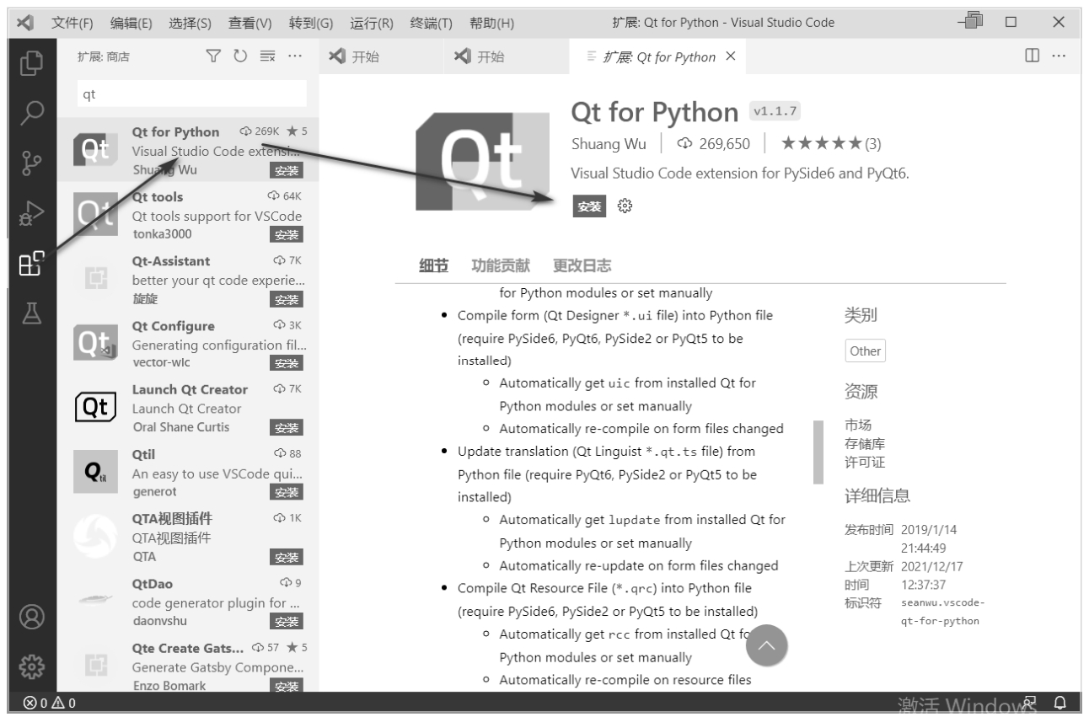The height and width of the screenshot is (717, 1089).
Task: Open notifications bell in status bar
Action: pyautogui.click(x=1060, y=702)
